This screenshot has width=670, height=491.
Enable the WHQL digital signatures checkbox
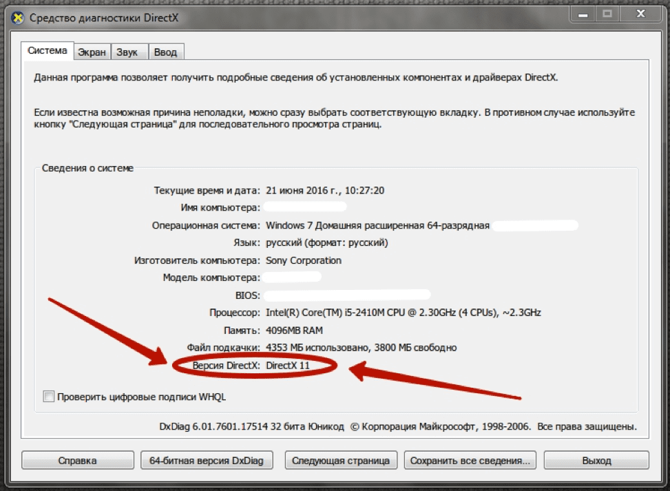click(49, 397)
